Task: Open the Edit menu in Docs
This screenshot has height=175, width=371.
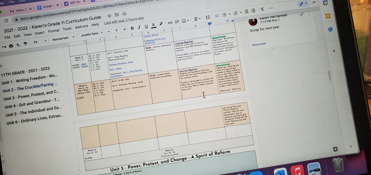Action: (x=18, y=36)
